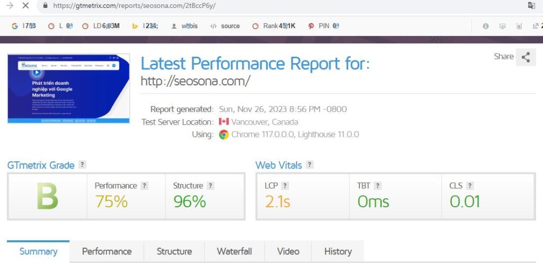The width and height of the screenshot is (543, 263).
Task: Click the external link icon in SEO toolbar
Action: (536, 26)
